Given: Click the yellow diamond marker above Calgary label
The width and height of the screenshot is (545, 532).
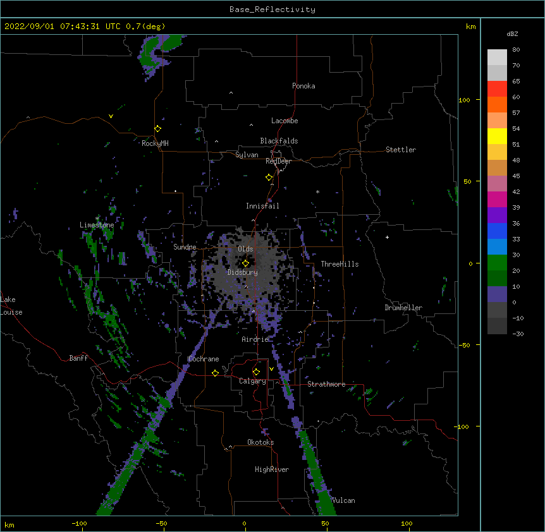Looking at the screenshot, I should (x=256, y=372).
